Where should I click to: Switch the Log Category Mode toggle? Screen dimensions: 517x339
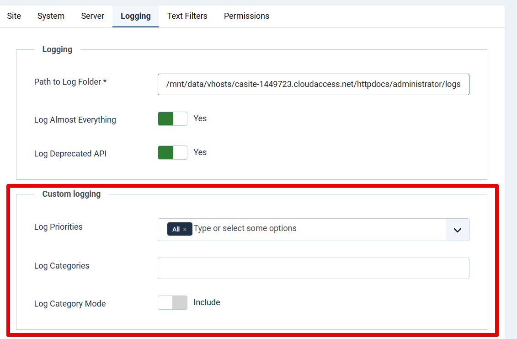point(172,303)
